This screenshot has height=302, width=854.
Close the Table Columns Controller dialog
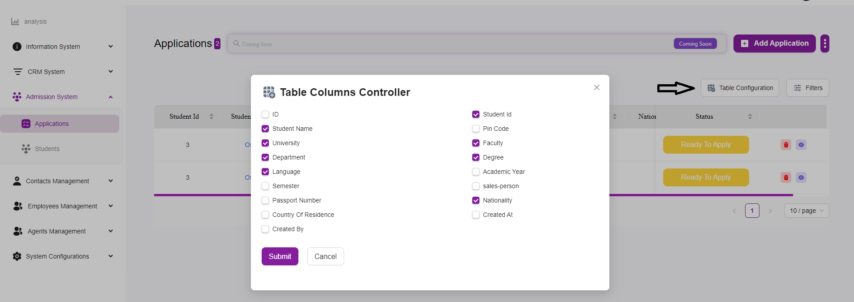(x=597, y=87)
